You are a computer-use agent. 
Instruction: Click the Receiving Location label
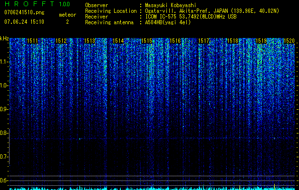coord(111,11)
